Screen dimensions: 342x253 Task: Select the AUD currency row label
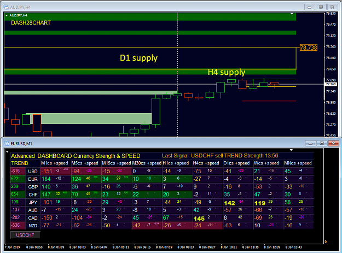click(33, 210)
